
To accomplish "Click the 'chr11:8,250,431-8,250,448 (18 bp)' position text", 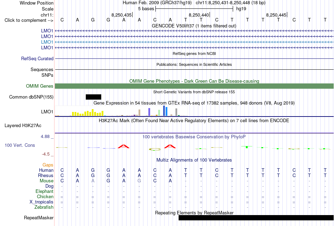I will click(231, 3).
